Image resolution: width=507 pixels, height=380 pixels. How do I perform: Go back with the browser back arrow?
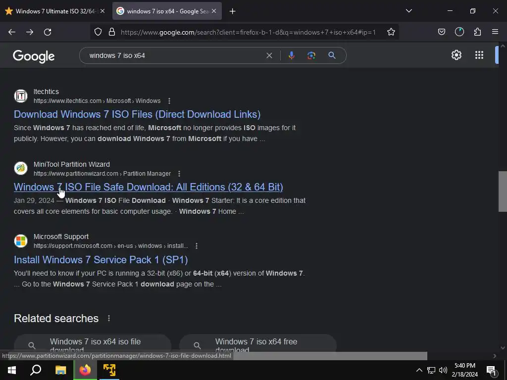click(x=12, y=32)
